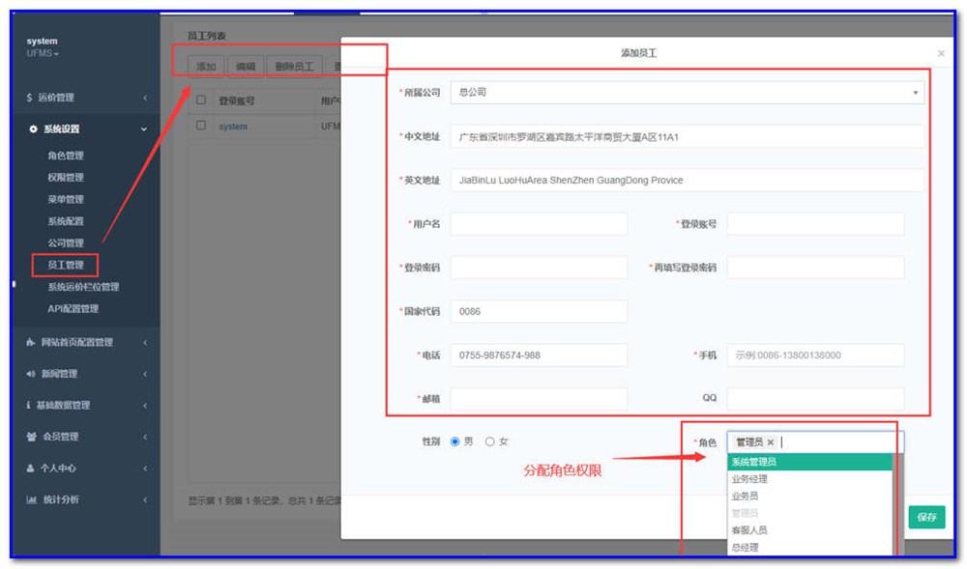Click the 统计分析 bar chart icon
Screen dimensions: 967x569
coord(30,498)
